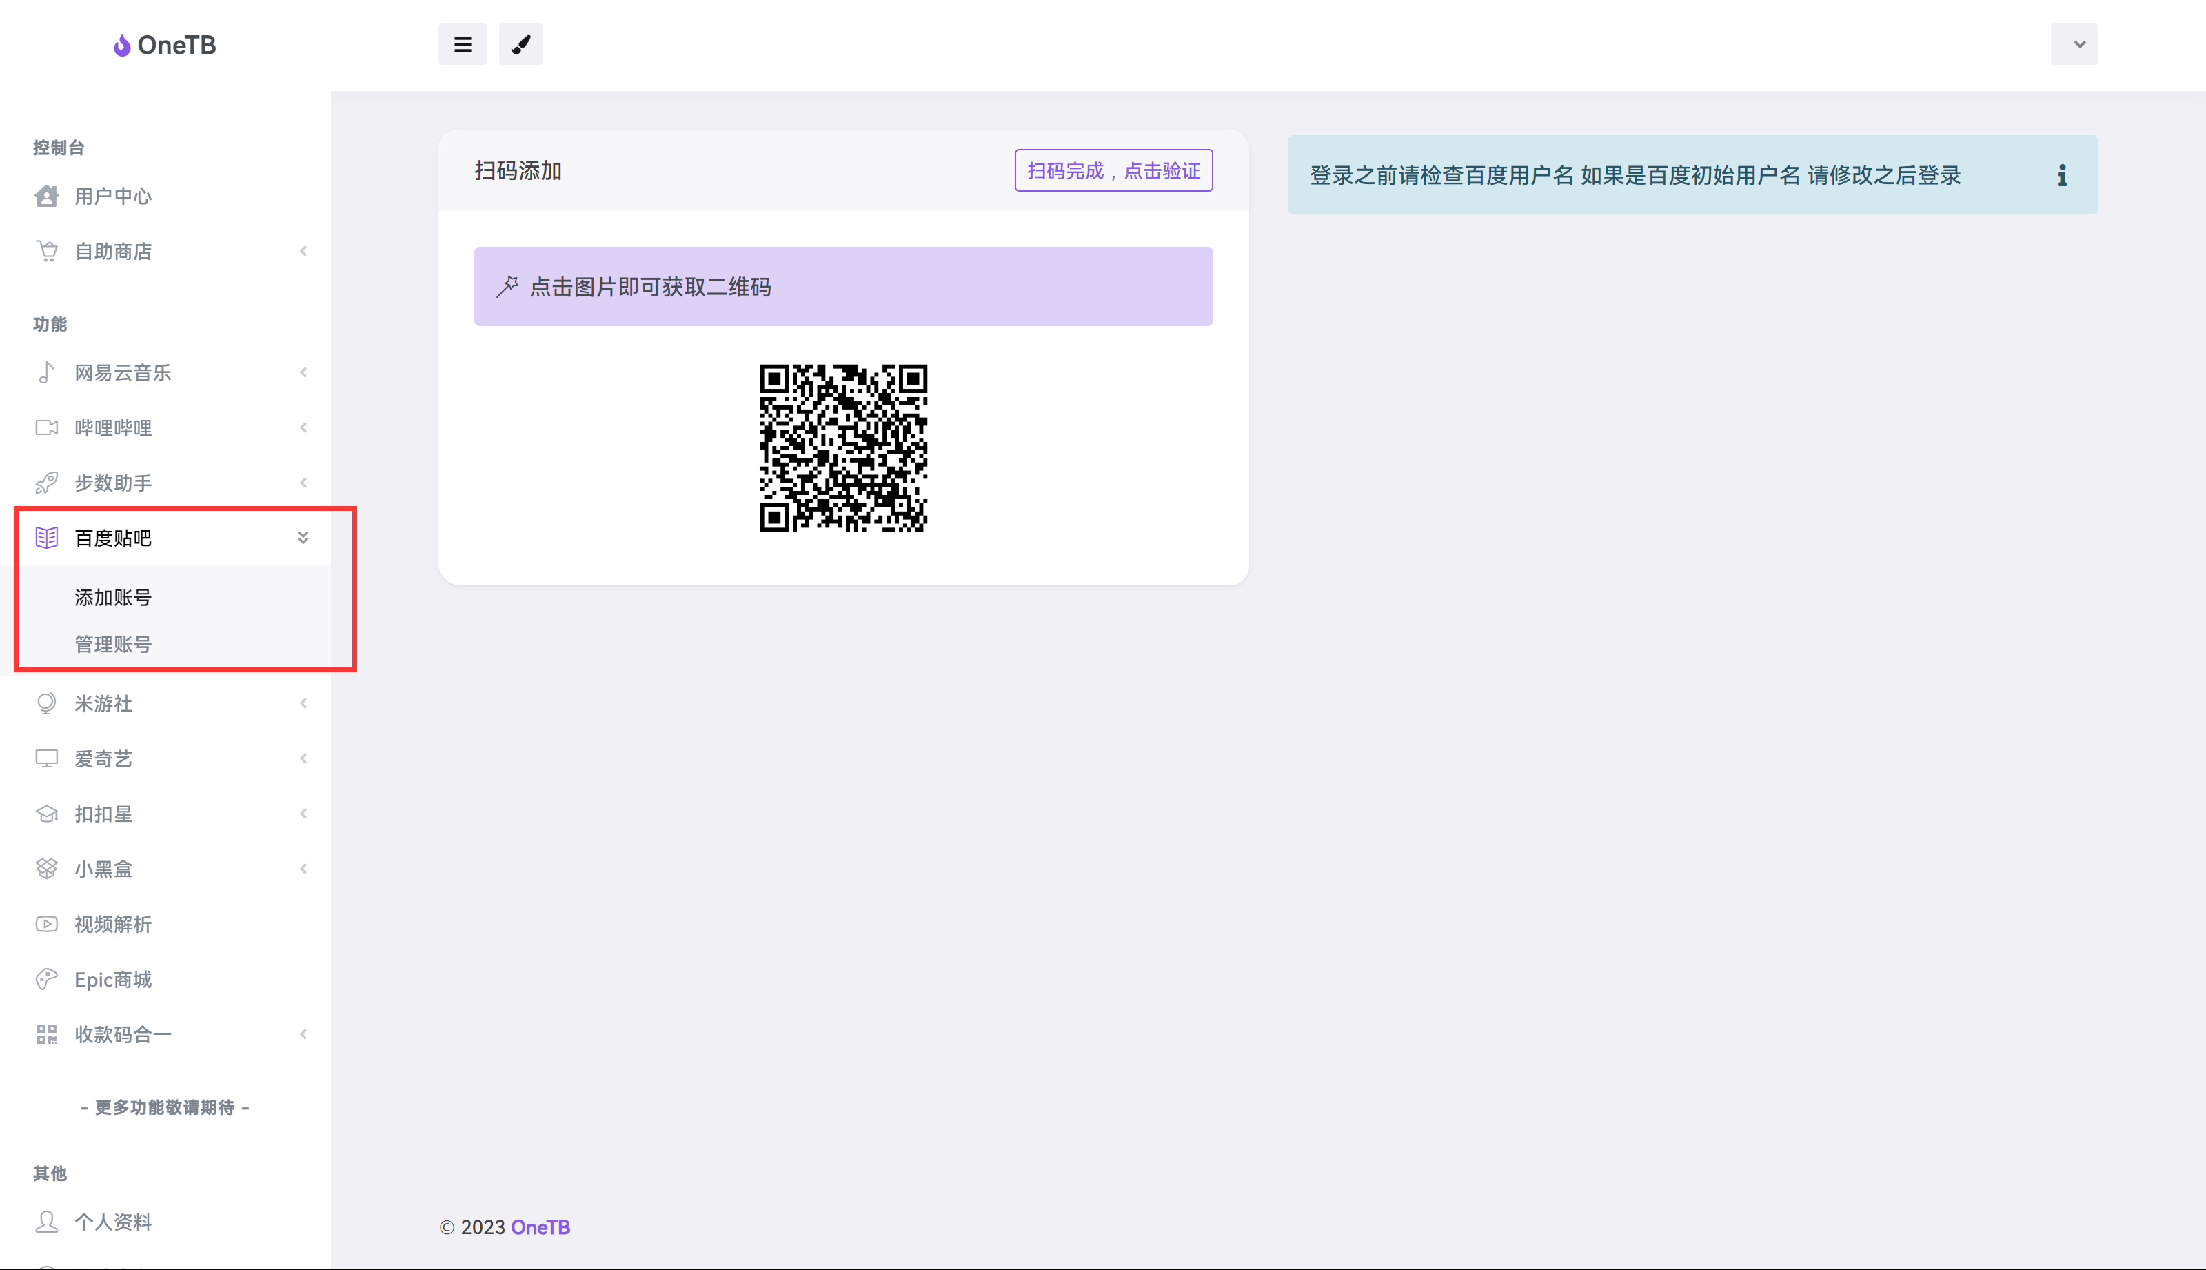Click the NetEase Cloud Music note icon
Image resolution: width=2206 pixels, height=1270 pixels.
[46, 372]
